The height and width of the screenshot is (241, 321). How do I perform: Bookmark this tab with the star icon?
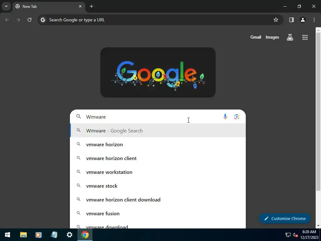[x=276, y=20]
